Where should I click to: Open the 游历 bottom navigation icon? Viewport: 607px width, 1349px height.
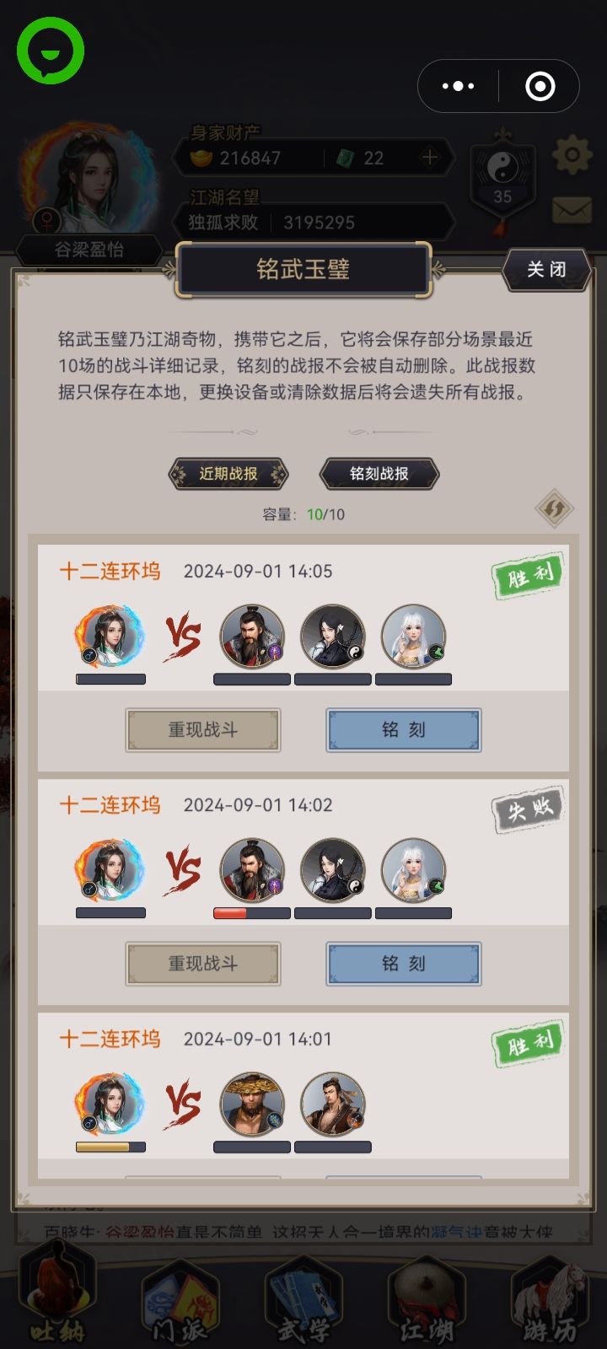tap(550, 1300)
